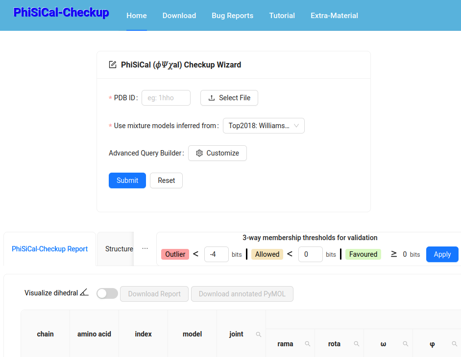Viewport: 461px width, 357px height.
Task: Expand the more tabs ellipsis menu
Action: 145,248
